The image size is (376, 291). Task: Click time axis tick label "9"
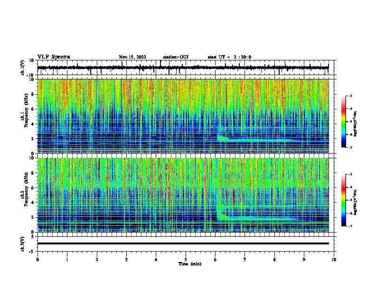point(304,260)
